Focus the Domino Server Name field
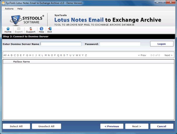 point(61,44)
